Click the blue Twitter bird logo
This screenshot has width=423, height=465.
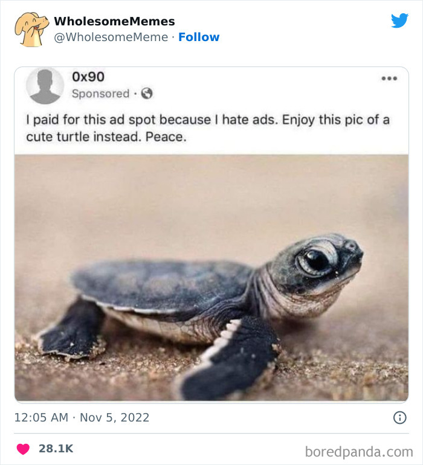[399, 21]
